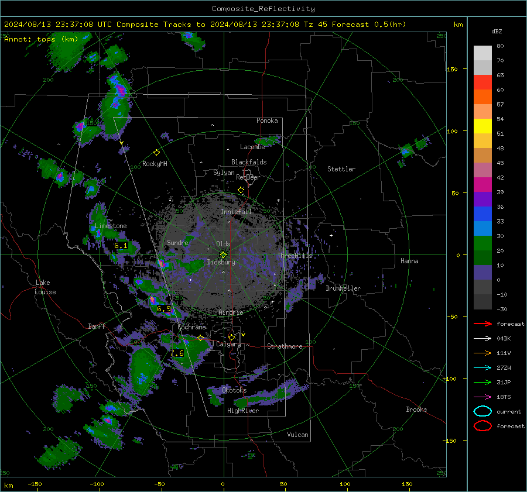Pick the purple swatch in dBZ scale
The image size is (527, 492).
click(482, 199)
